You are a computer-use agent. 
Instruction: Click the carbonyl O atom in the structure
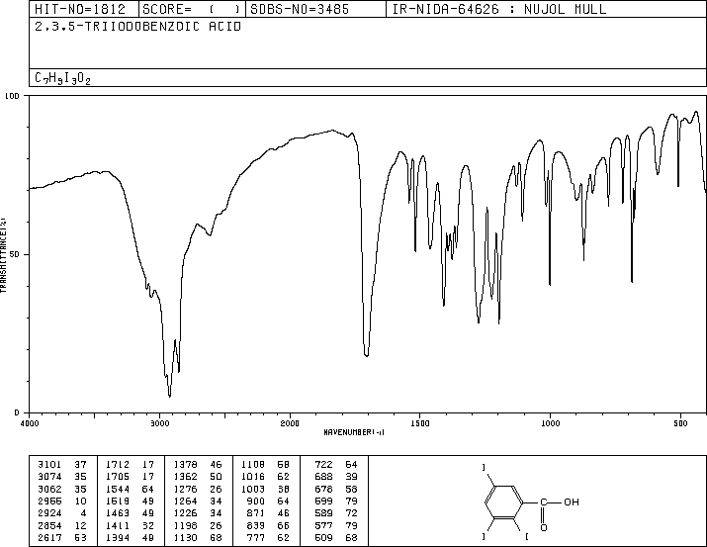point(544,528)
